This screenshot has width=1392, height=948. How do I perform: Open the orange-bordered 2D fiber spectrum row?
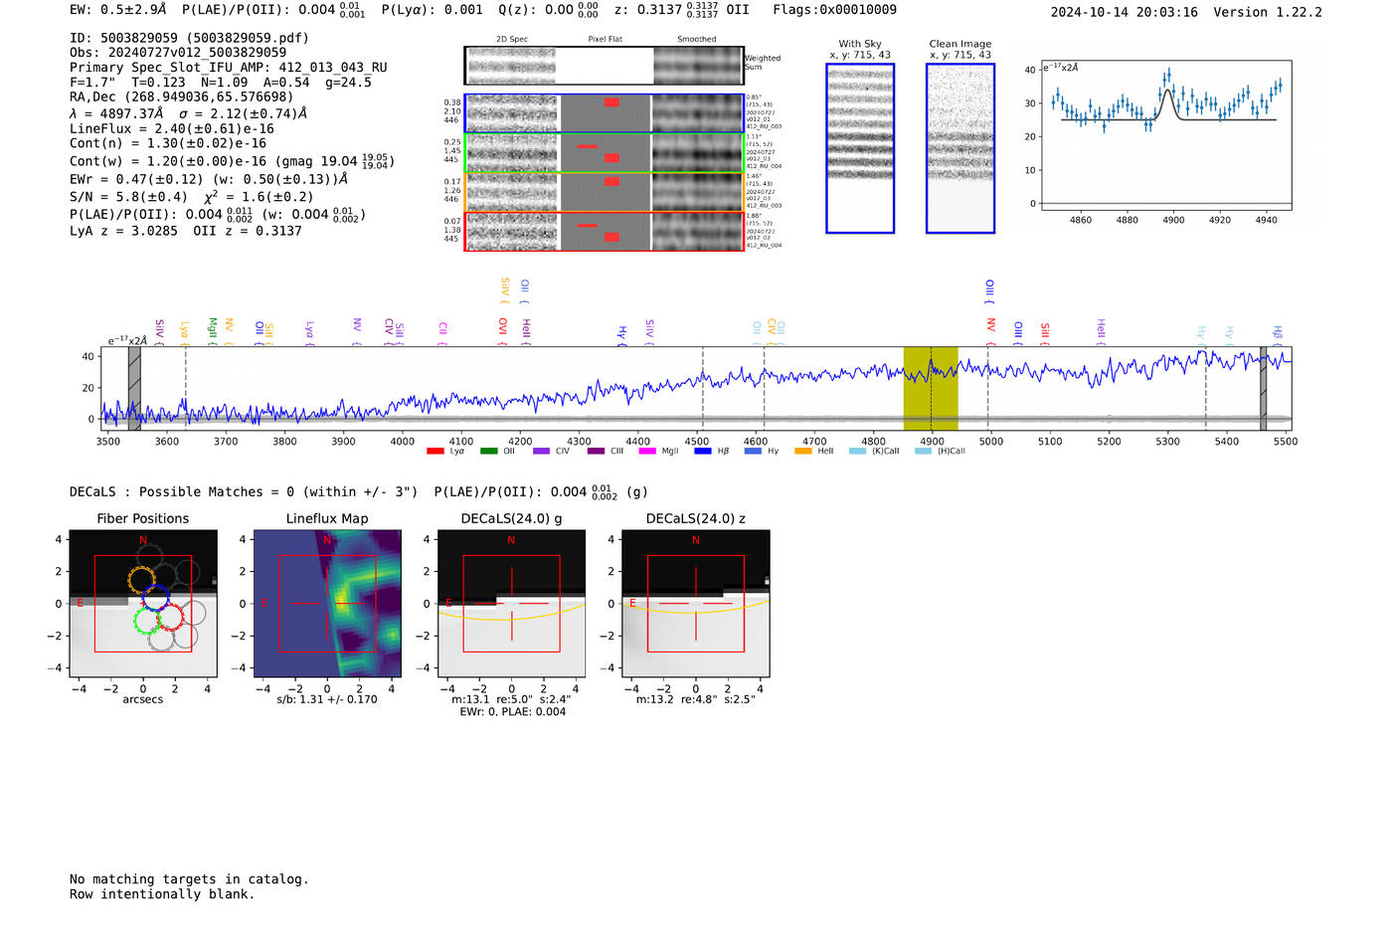(x=604, y=192)
